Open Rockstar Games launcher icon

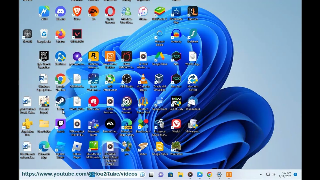pyautogui.click(x=93, y=60)
